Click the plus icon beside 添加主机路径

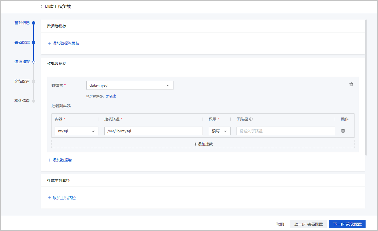49,197
